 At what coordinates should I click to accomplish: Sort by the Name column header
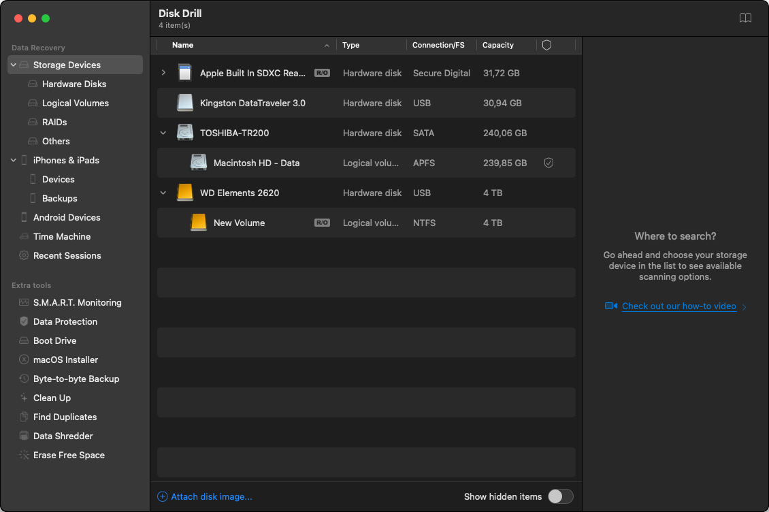(x=182, y=45)
